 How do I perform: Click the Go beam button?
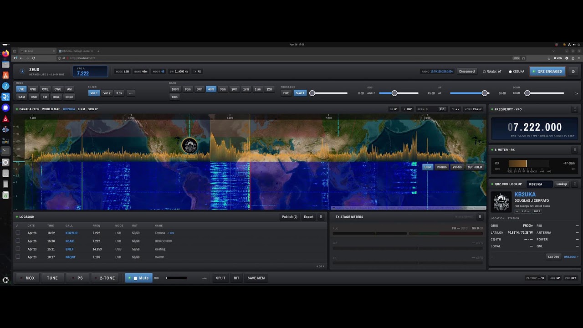click(x=442, y=109)
